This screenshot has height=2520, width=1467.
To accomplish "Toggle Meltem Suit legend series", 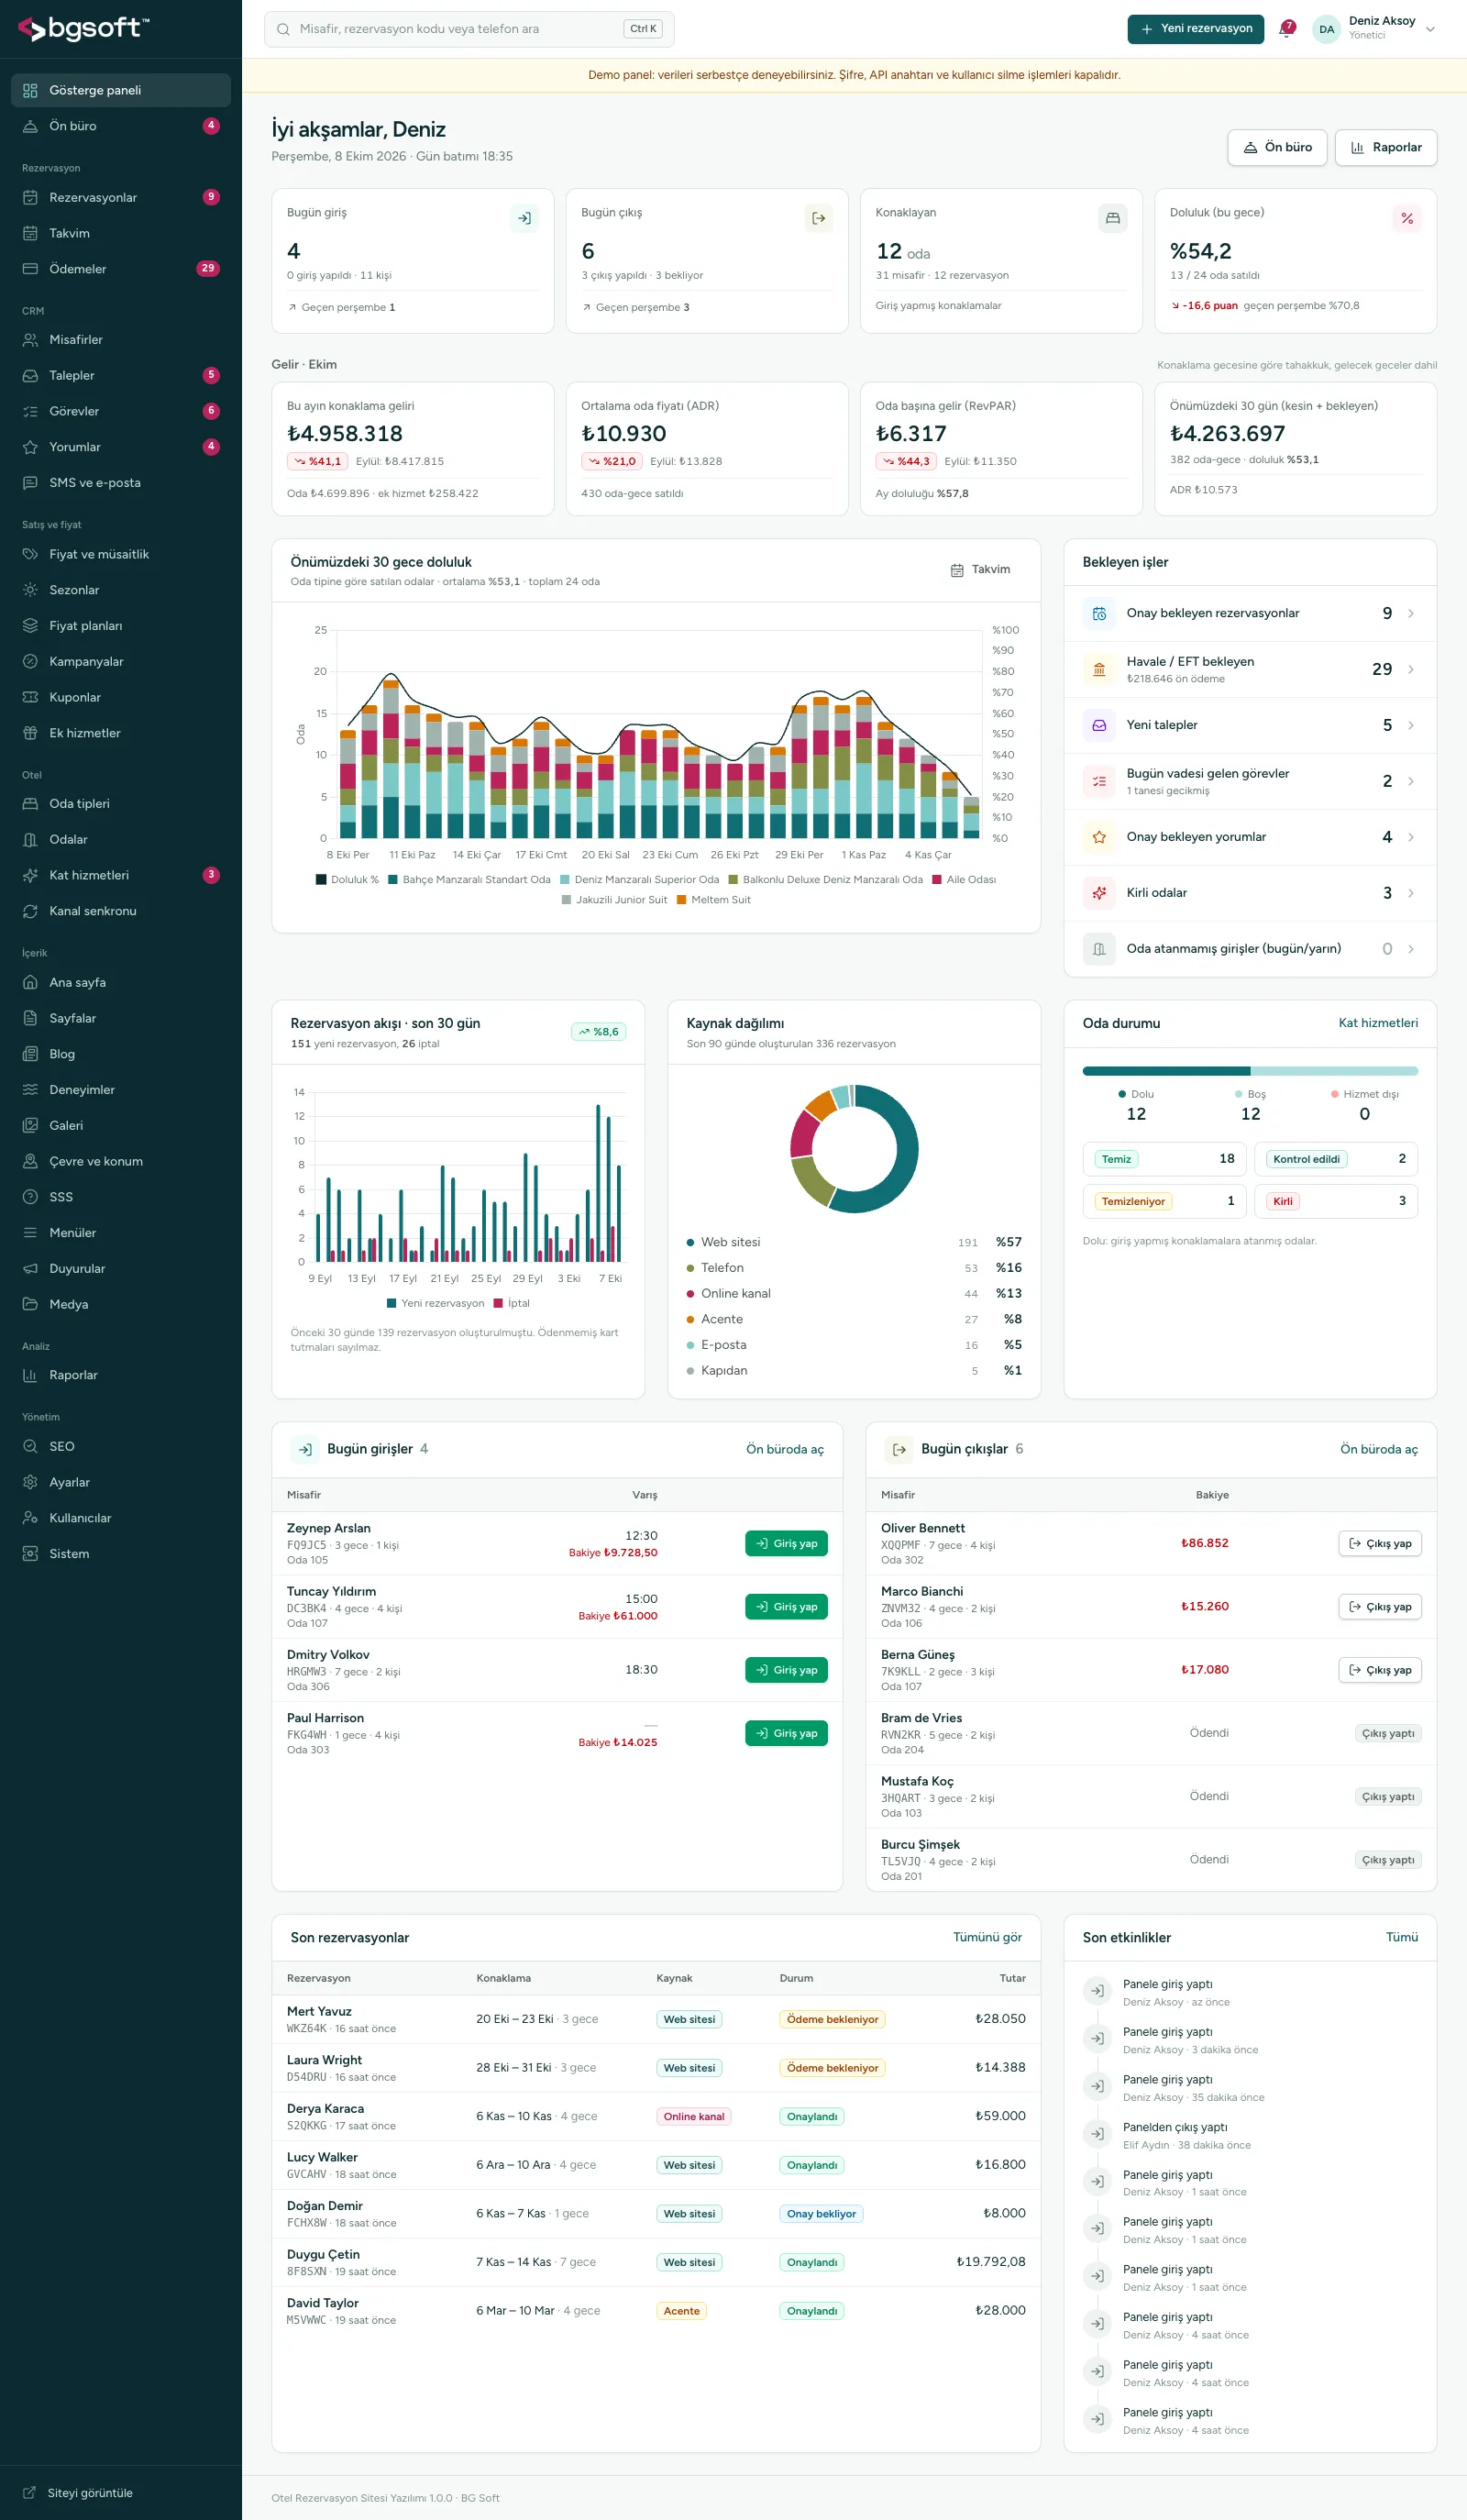I will point(714,900).
